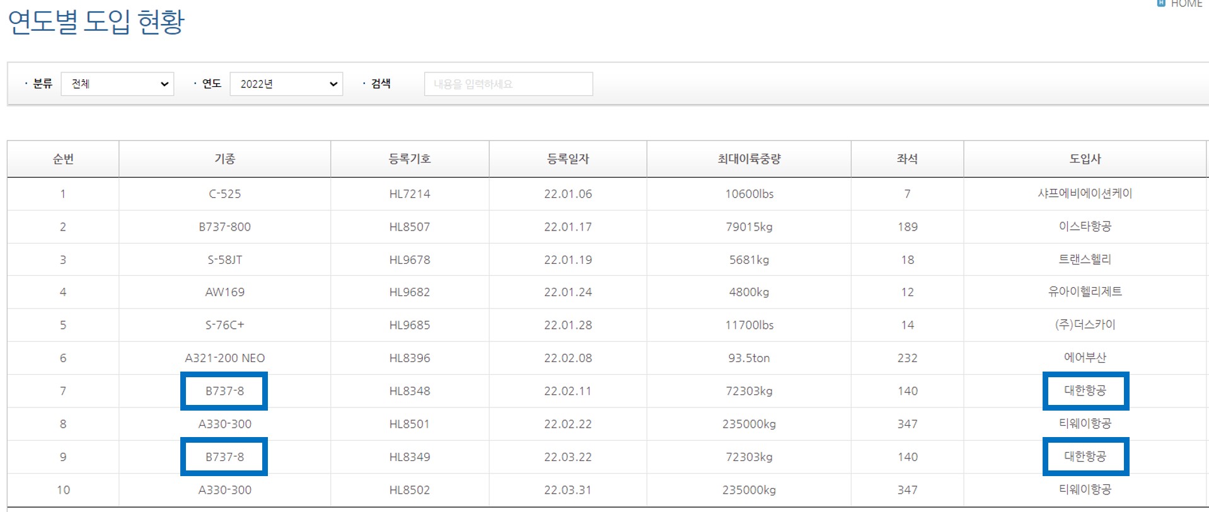Image resolution: width=1209 pixels, height=512 pixels.
Task: Select the S-58JT aircraft type cell
Action: tap(224, 259)
